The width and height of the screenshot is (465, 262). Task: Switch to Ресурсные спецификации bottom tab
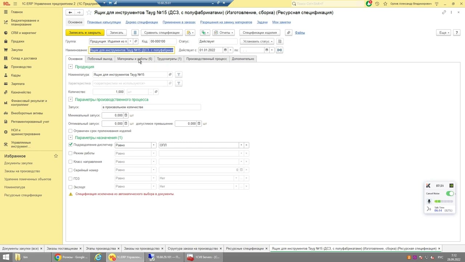coord(245,249)
